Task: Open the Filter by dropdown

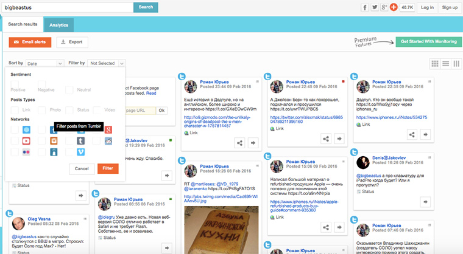Action: 106,63
